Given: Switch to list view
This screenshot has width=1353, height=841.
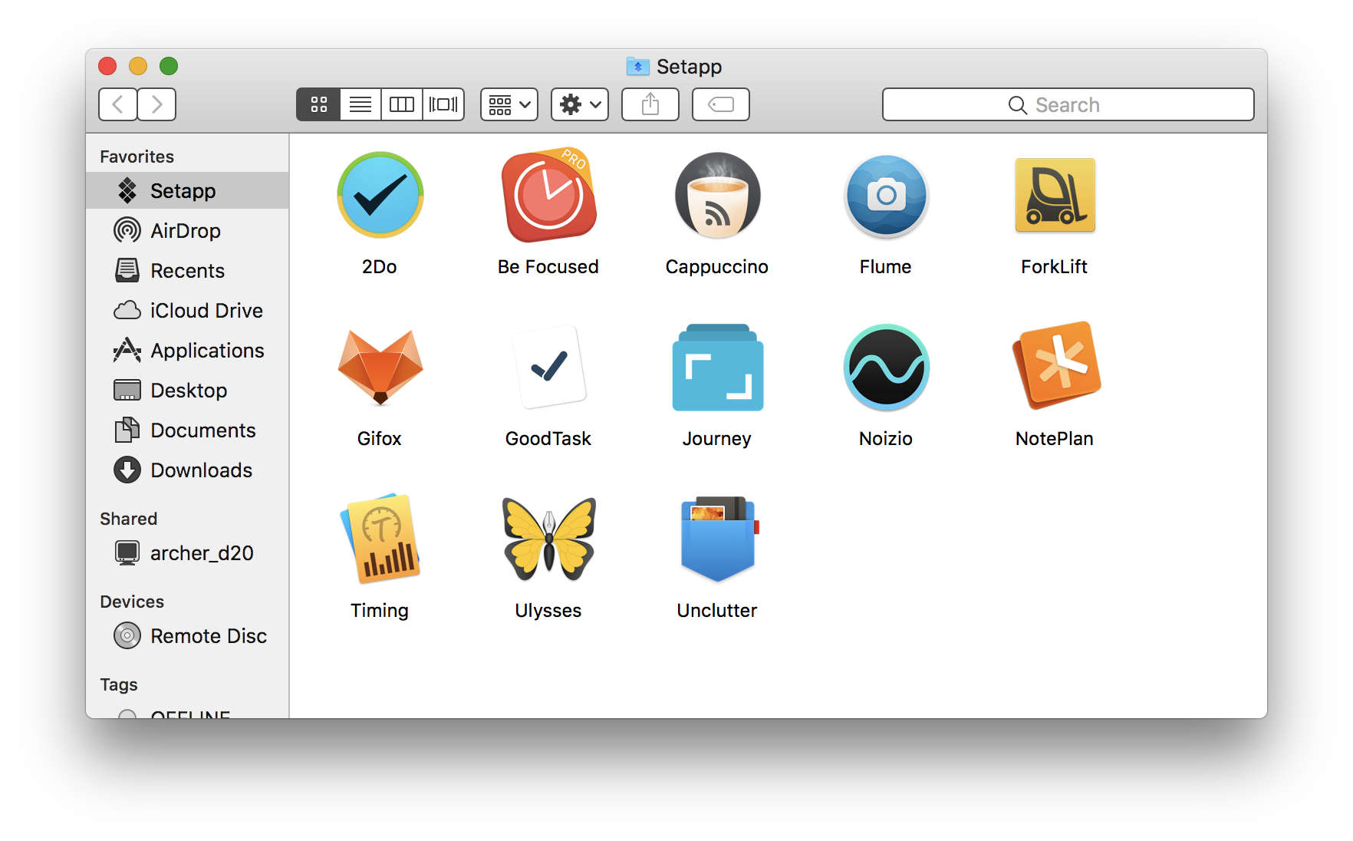Looking at the screenshot, I should point(360,104).
